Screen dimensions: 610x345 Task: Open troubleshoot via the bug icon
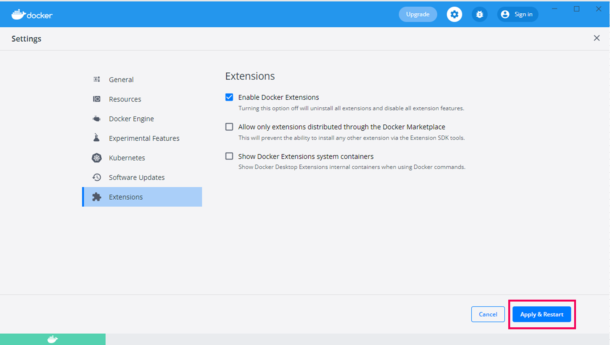tap(479, 14)
